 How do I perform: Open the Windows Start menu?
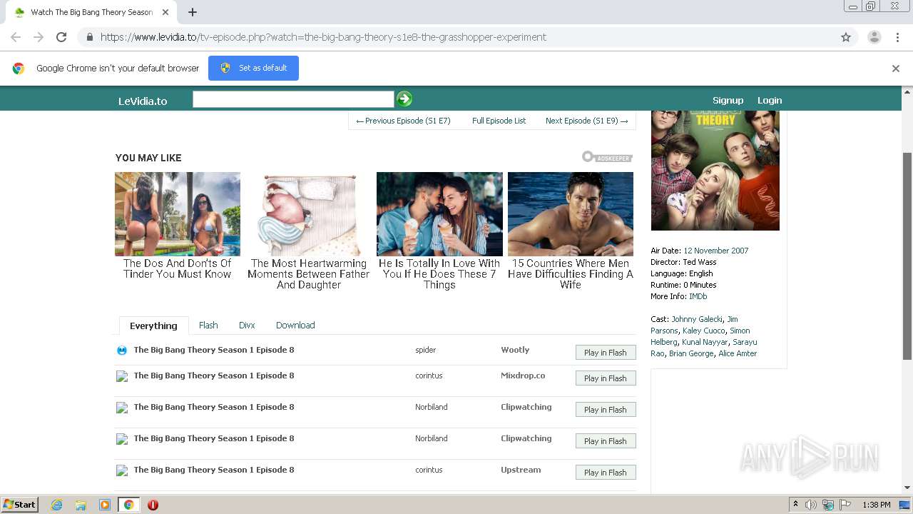20,505
